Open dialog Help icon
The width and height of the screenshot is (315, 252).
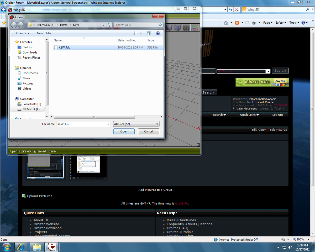pyautogui.click(x=158, y=33)
